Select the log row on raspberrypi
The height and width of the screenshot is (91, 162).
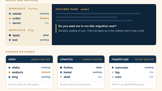(x=133, y=72)
